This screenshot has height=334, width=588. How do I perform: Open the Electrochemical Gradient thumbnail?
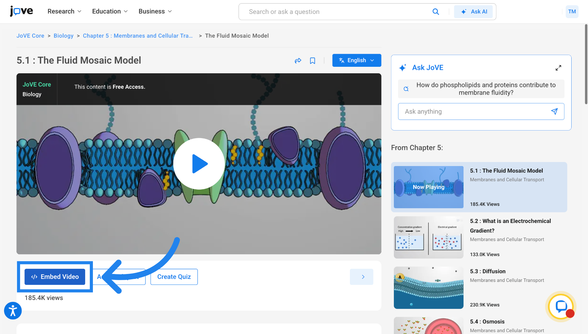pyautogui.click(x=429, y=238)
